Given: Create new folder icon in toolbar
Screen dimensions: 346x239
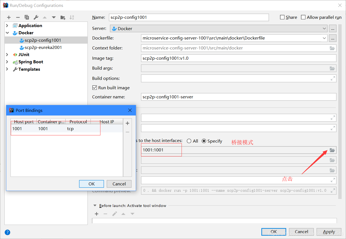Looking at the screenshot, I should click(x=63, y=17).
